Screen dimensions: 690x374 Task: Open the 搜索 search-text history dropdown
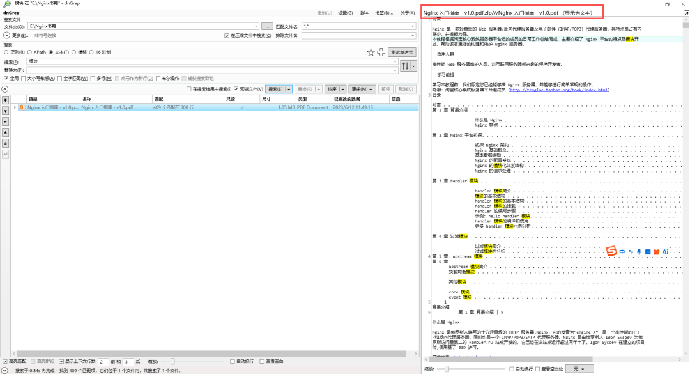[395, 61]
